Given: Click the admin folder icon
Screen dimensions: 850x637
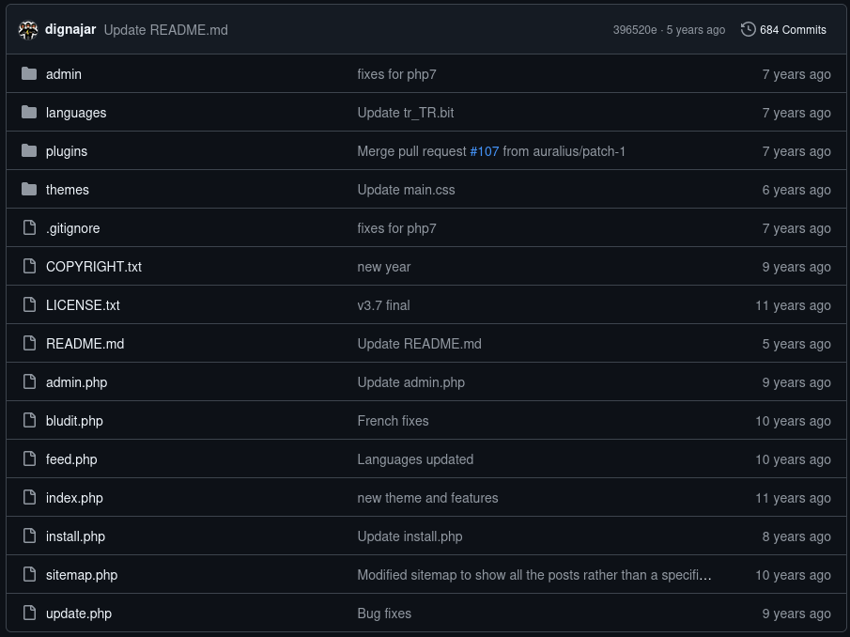Looking at the screenshot, I should [29, 73].
